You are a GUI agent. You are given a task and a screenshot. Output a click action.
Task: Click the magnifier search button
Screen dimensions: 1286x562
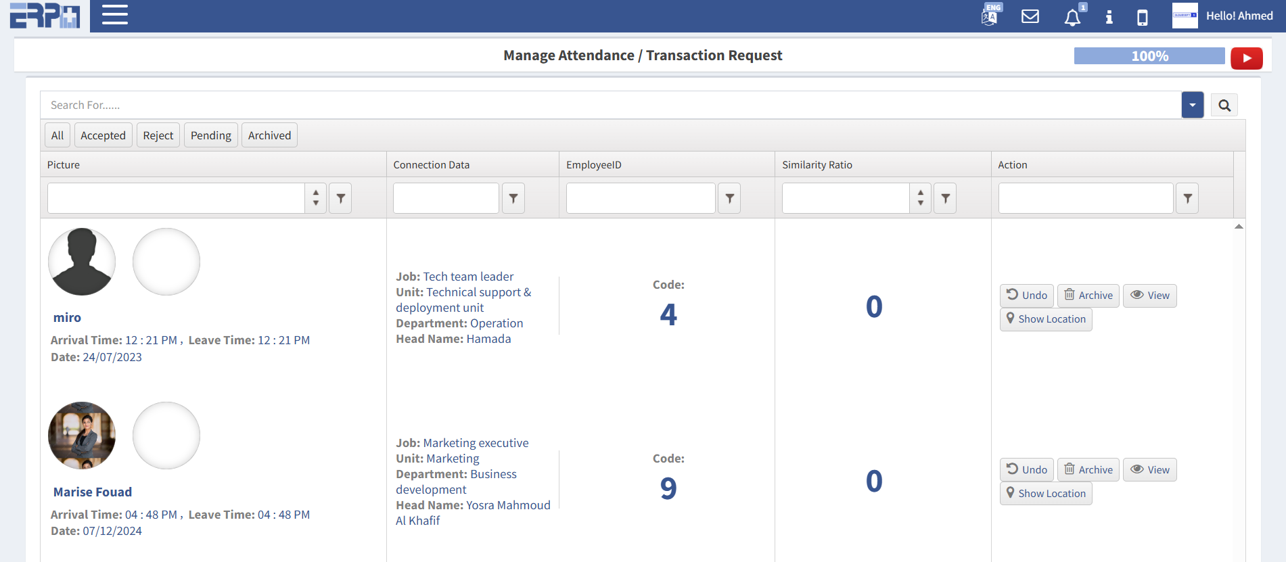tap(1224, 106)
